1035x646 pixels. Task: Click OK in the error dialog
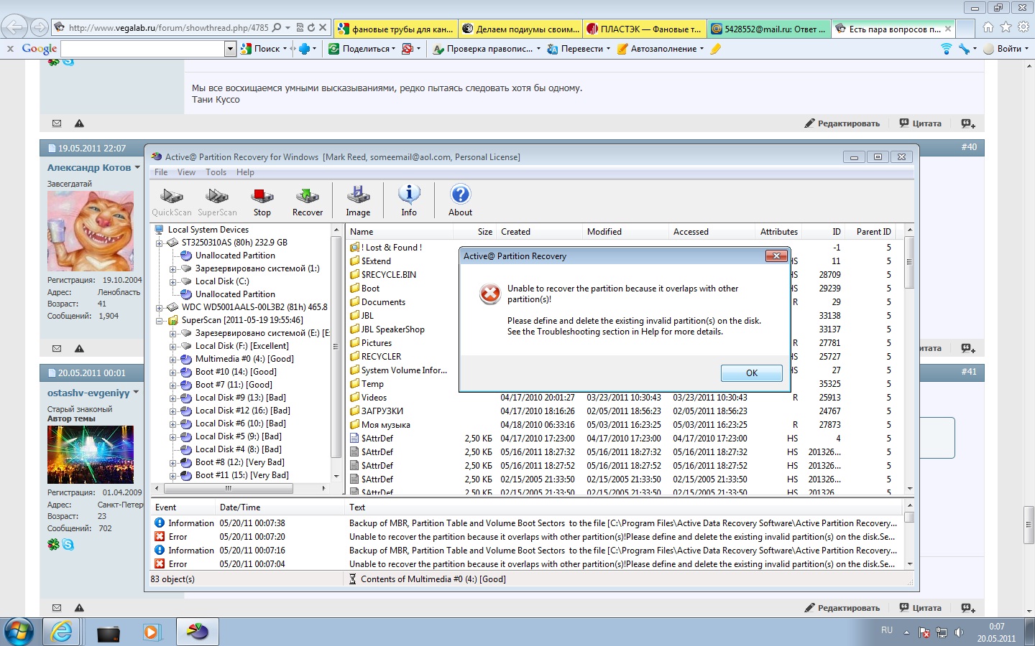pos(752,373)
